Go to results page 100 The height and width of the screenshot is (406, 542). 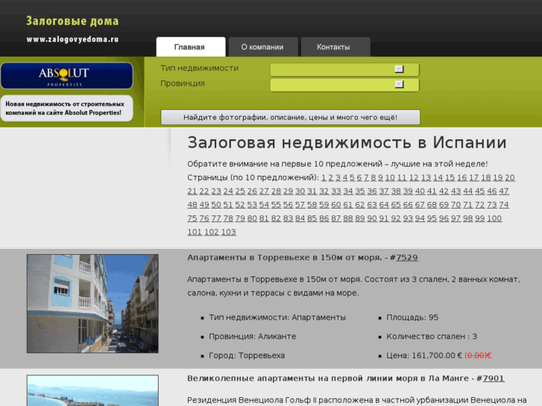pos(494,219)
